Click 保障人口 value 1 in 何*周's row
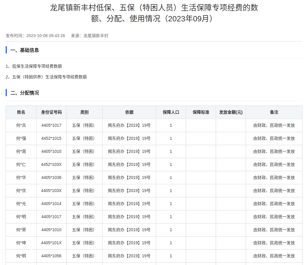 coord(171,151)
